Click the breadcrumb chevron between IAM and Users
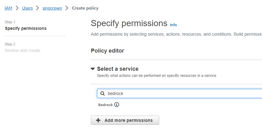 [17, 8]
